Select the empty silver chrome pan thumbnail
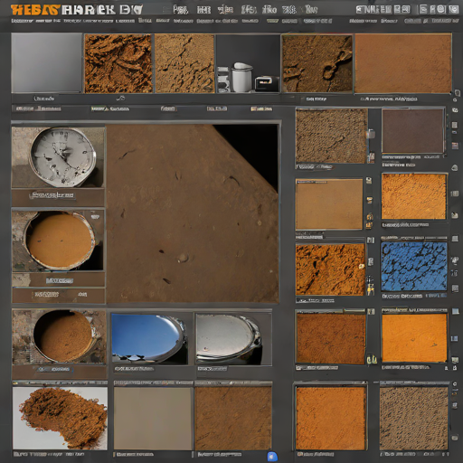The height and width of the screenshot is (463, 463). 233,339
